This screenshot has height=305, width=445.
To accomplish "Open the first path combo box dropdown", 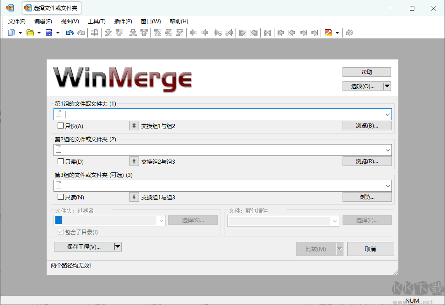I will click(x=388, y=114).
